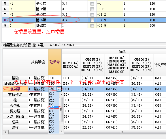This screenshot has height=139, width=166.
Task: Choose C65 from the grade list
Action: tap(54, 132)
